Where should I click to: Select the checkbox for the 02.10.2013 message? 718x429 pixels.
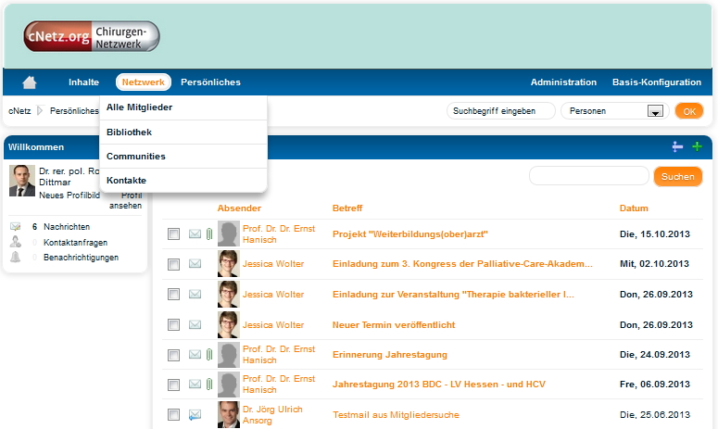174,265
